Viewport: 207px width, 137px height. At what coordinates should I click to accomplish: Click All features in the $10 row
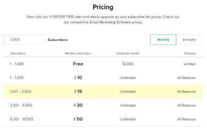coord(187,78)
